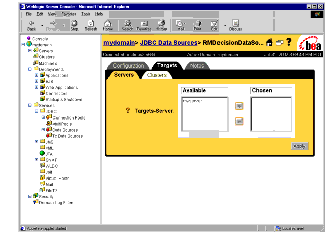Open Favorites toolbar icon

click(x=144, y=26)
